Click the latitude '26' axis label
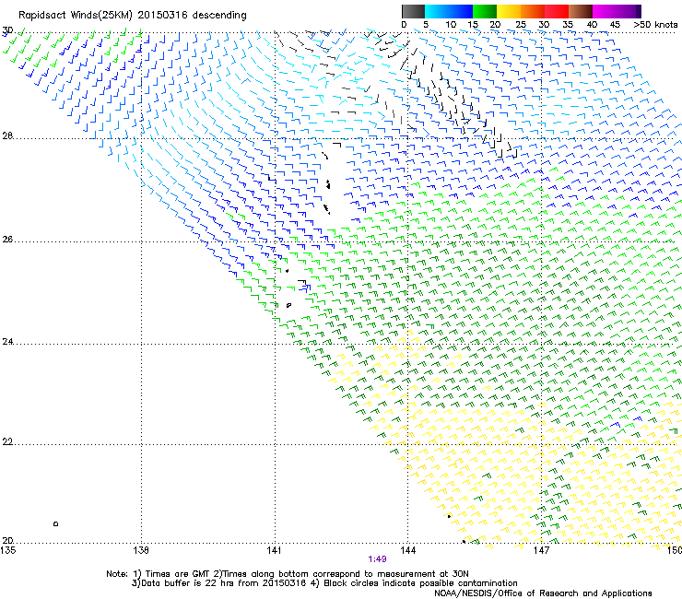The height and width of the screenshot is (599, 682). point(7,240)
